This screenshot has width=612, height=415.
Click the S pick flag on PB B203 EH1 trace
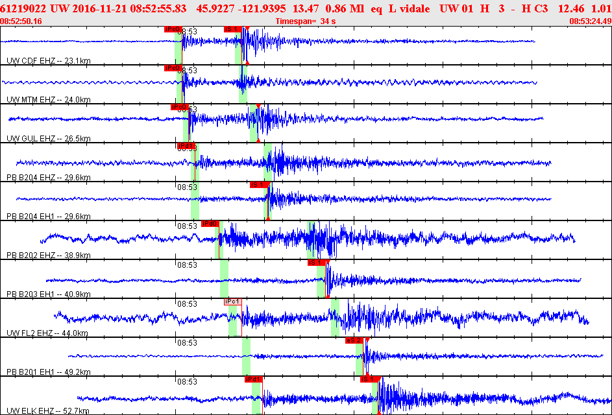(315, 263)
